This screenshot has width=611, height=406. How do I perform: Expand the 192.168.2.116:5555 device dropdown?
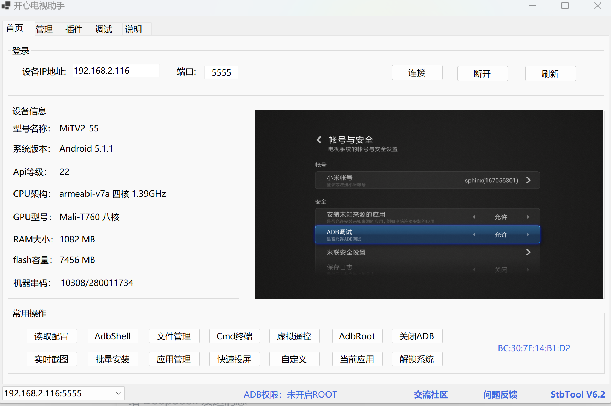click(119, 393)
